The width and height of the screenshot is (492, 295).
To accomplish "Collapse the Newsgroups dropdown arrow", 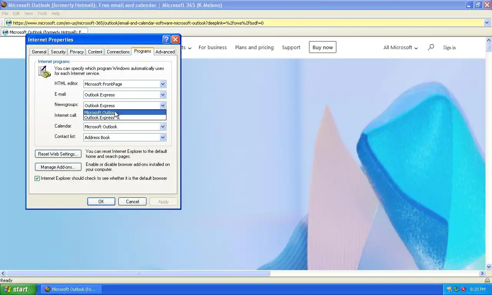I will click(163, 106).
